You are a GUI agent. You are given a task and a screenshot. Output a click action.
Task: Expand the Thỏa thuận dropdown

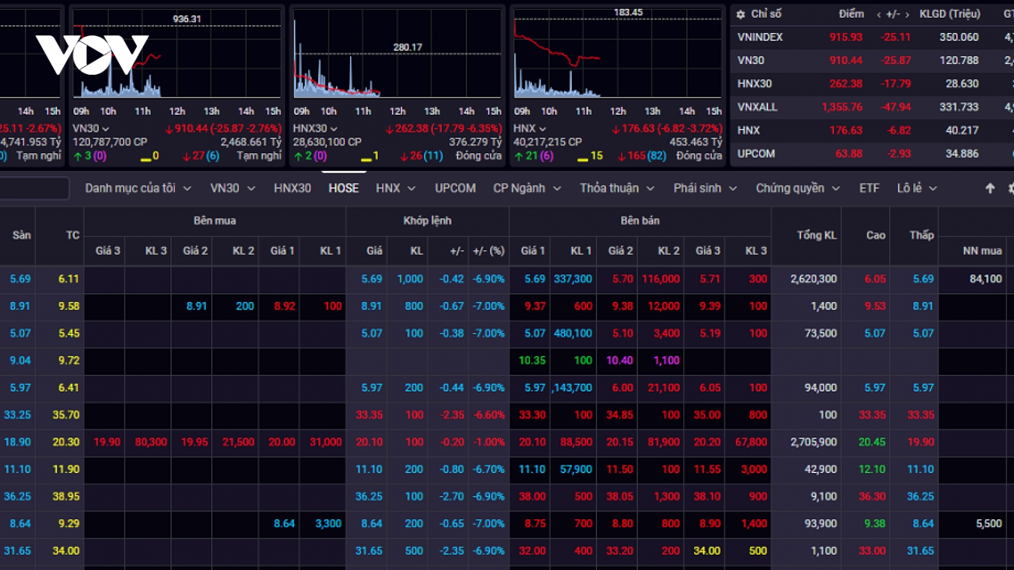[650, 189]
